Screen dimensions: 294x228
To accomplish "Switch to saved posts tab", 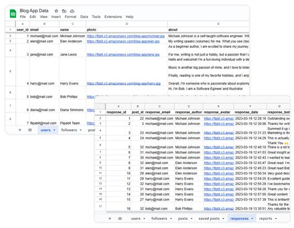I will tap(209, 219).
